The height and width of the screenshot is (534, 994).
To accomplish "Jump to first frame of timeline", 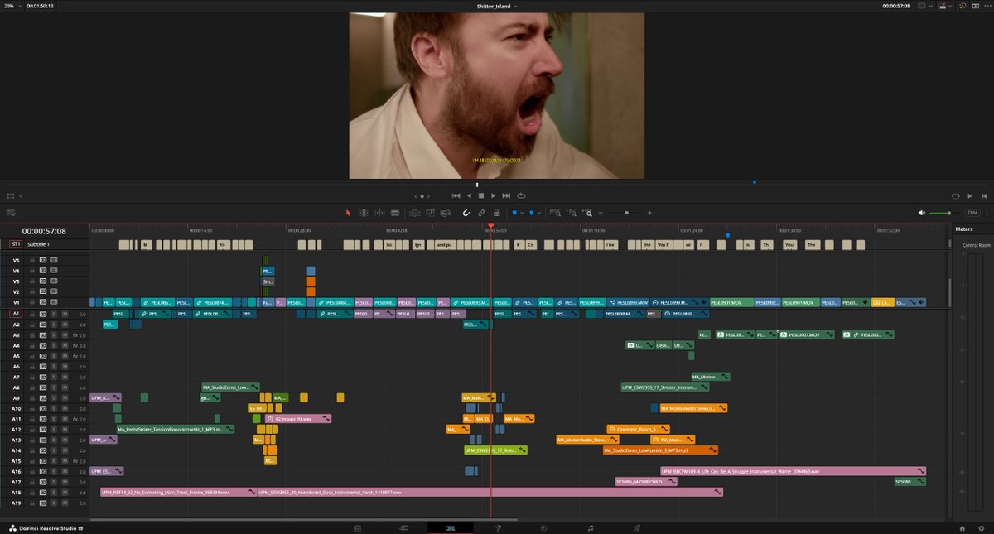I will click(456, 195).
